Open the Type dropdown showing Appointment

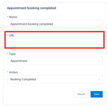click(x=55, y=61)
